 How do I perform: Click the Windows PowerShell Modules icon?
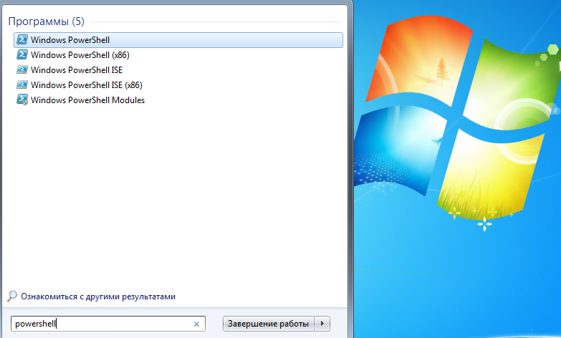point(21,100)
